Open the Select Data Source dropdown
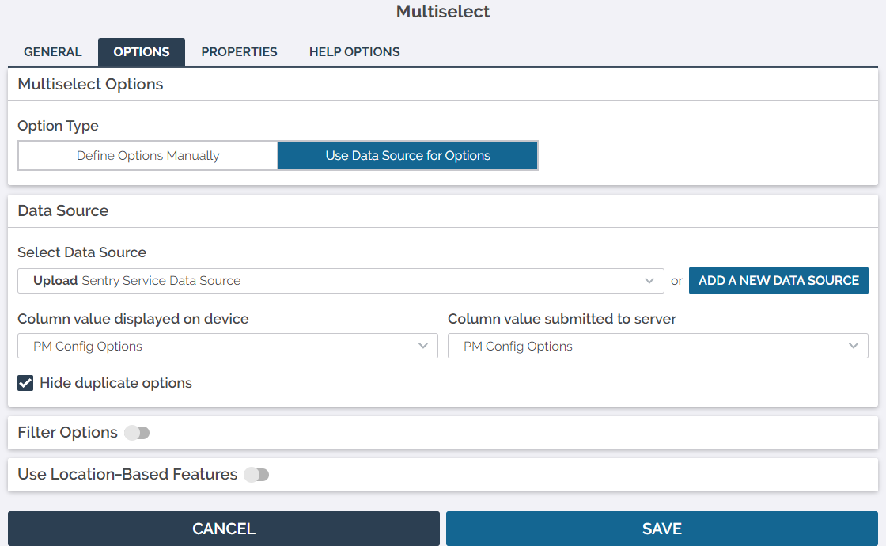This screenshot has width=886, height=546. (341, 281)
